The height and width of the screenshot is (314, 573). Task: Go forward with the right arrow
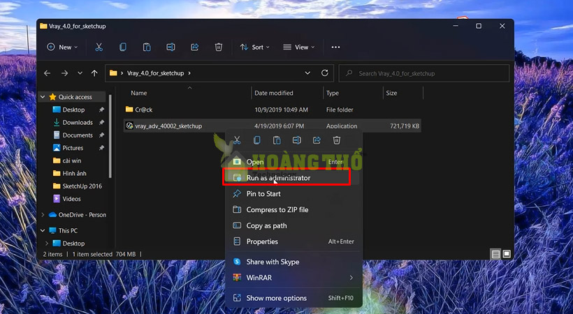point(65,73)
